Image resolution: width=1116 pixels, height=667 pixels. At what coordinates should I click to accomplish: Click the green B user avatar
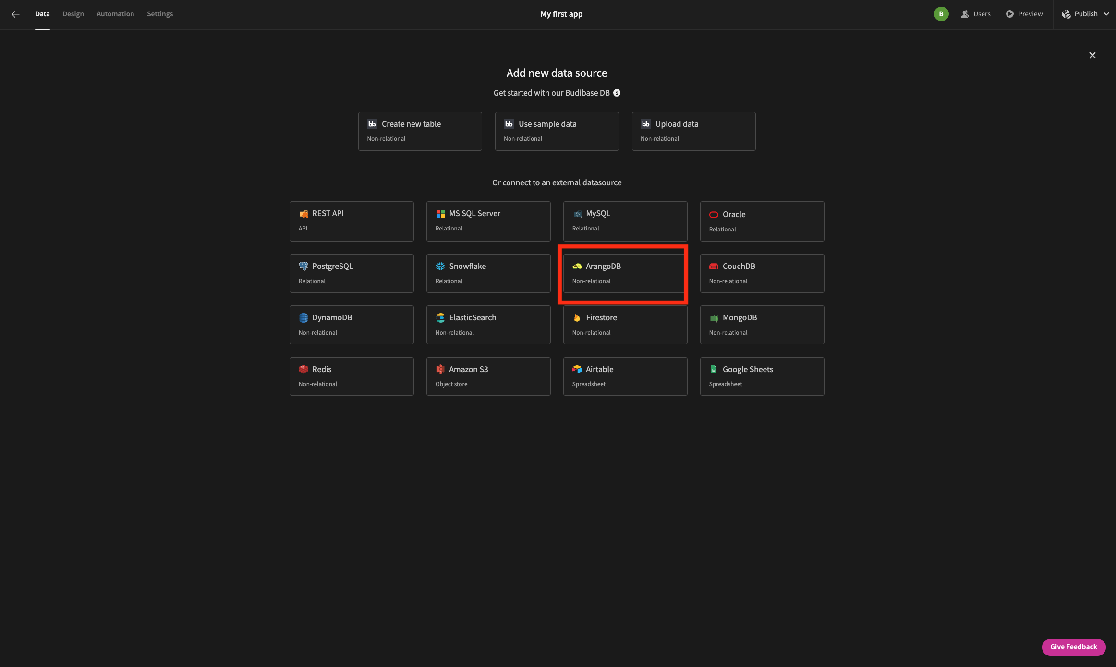point(941,14)
